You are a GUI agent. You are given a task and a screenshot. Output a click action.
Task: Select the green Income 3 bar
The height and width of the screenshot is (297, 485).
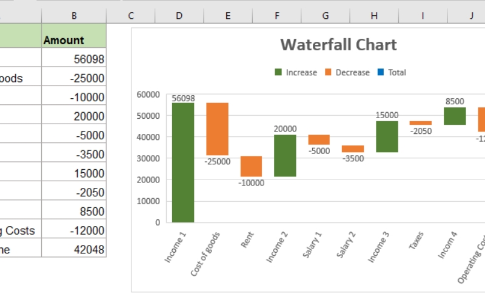(x=387, y=136)
